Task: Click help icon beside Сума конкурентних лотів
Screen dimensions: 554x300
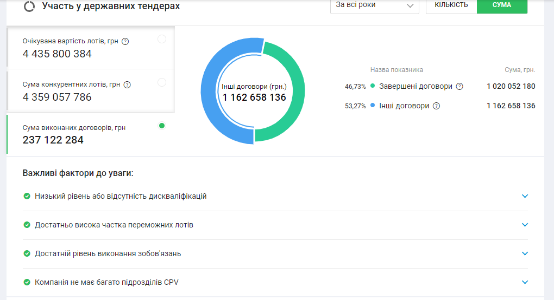Action: coord(127,84)
